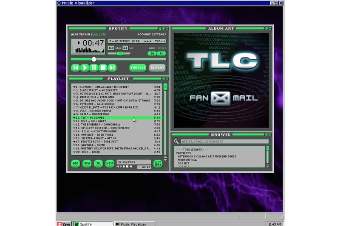
Task: Pause playback with the large pause button
Action: click(94, 68)
